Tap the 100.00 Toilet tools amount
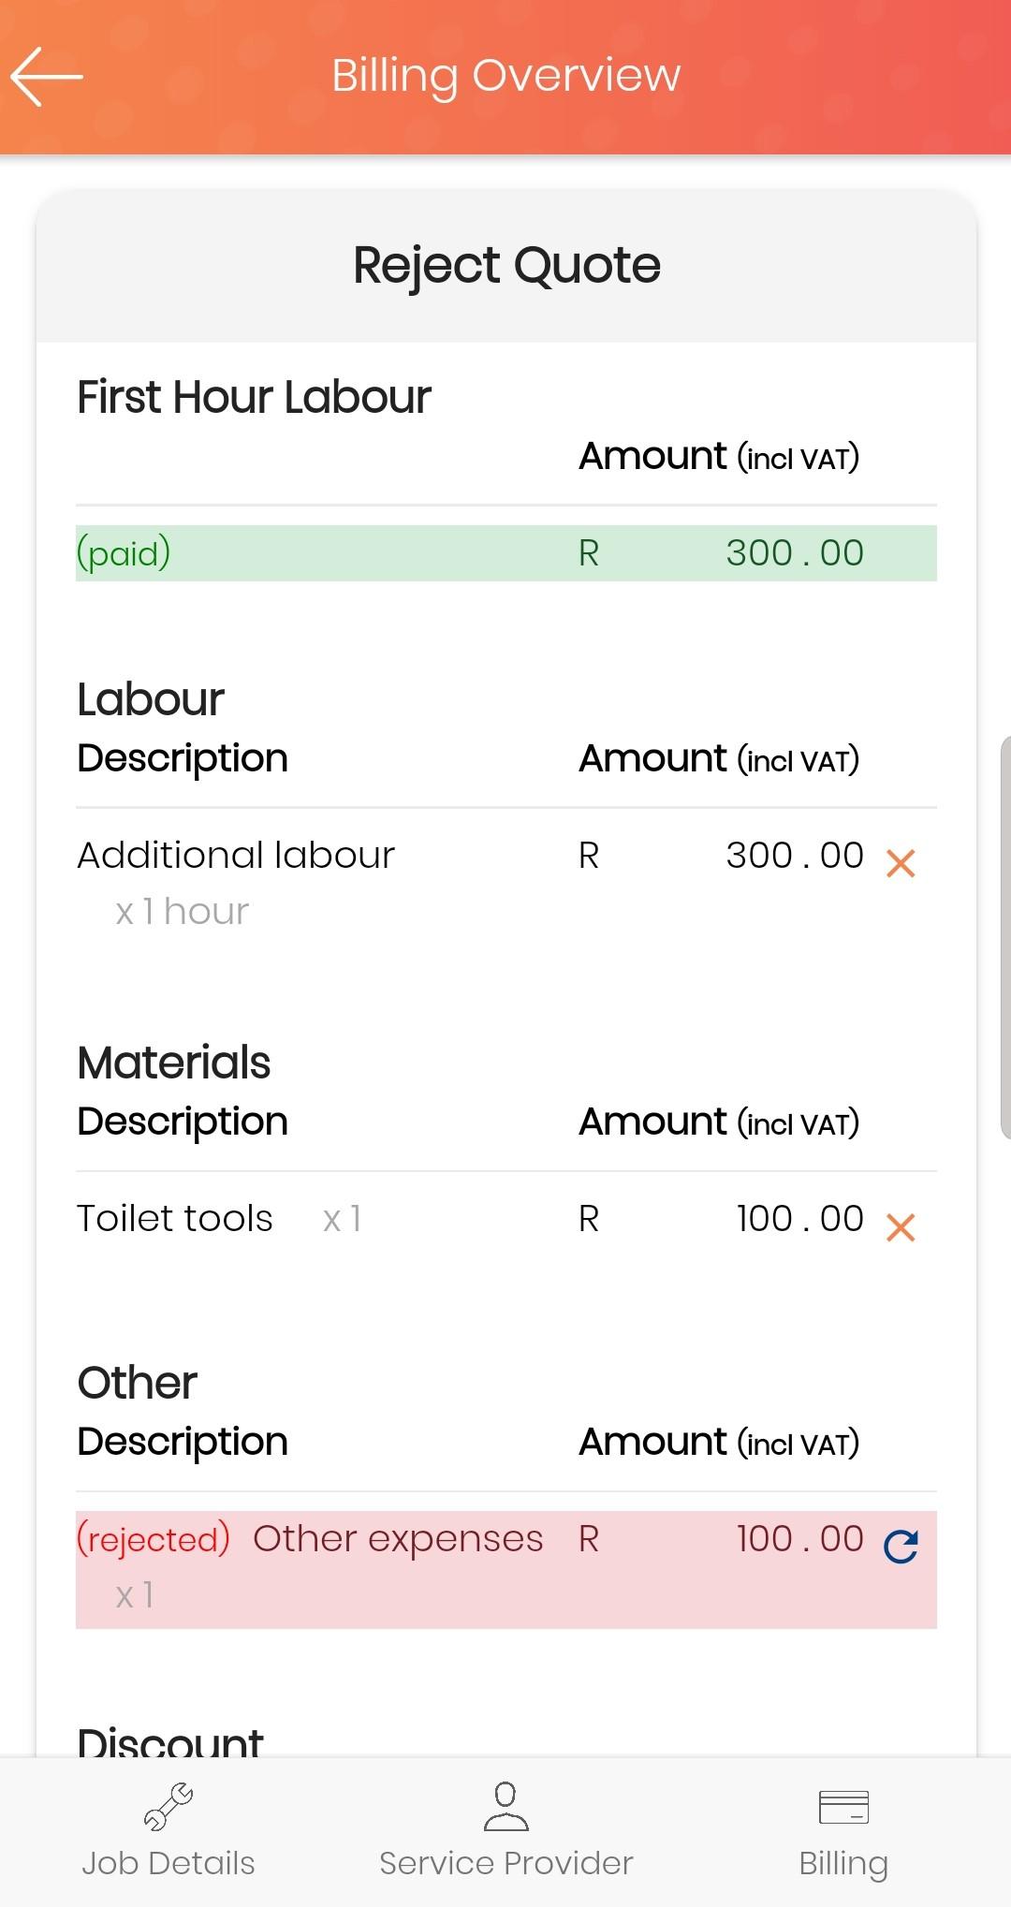This screenshot has width=1011, height=1907. [800, 1219]
